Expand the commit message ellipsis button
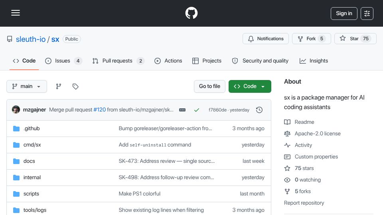The height and width of the screenshot is (215, 383). coord(182,110)
